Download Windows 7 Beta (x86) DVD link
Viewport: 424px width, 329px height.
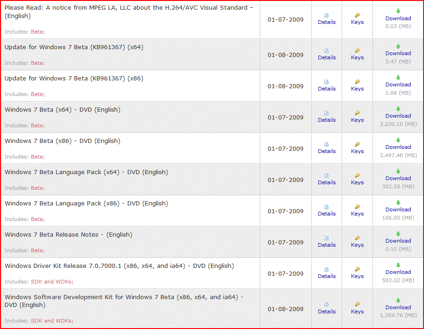pos(398,147)
